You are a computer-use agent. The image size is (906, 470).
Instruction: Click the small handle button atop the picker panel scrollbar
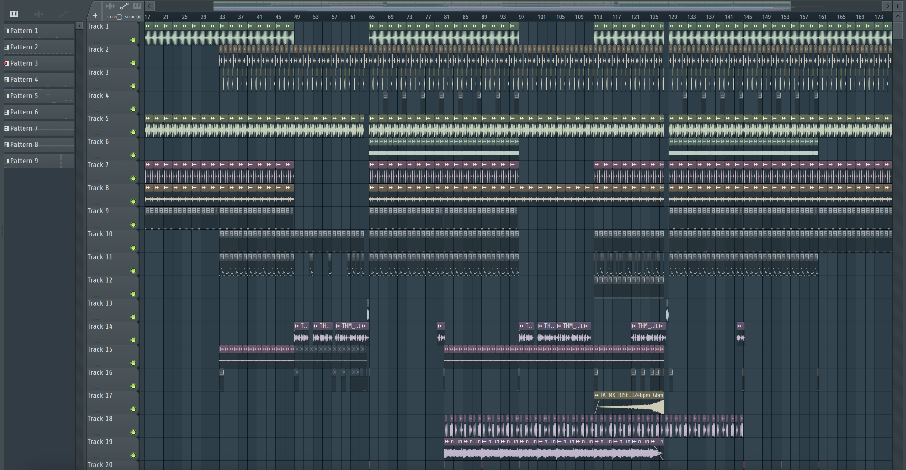(79, 25)
